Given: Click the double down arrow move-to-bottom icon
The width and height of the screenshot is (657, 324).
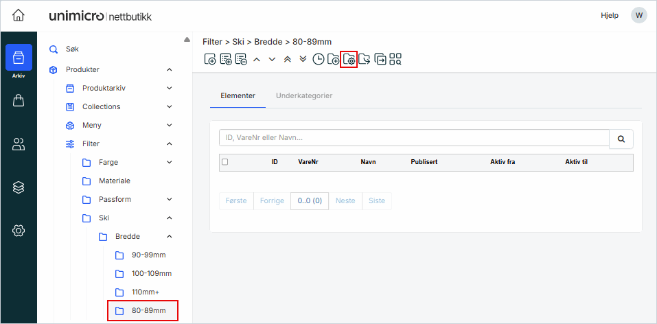Looking at the screenshot, I should tap(302, 59).
